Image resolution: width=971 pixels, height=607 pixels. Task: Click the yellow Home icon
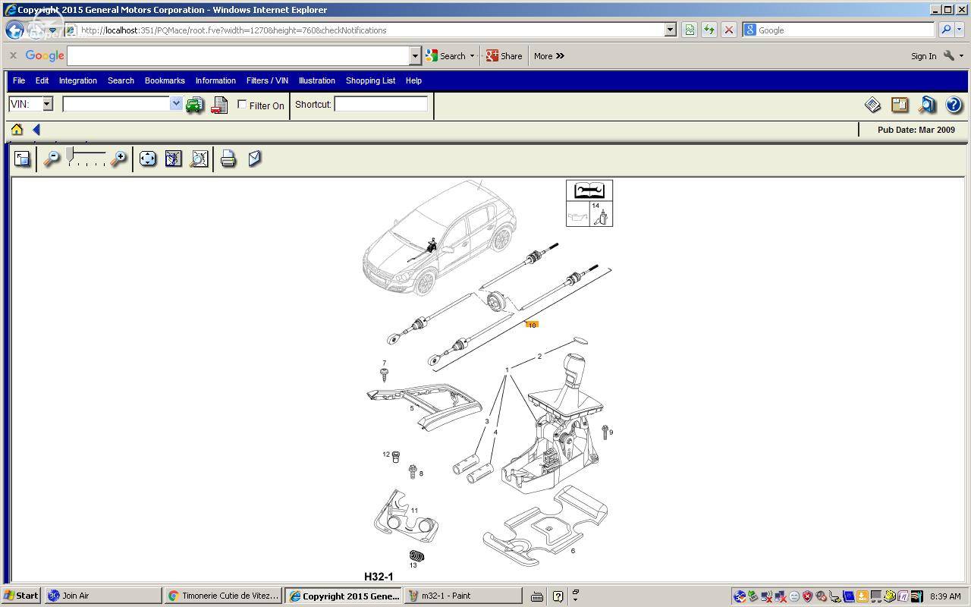(x=17, y=130)
